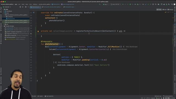Click the collapse all icon in Project panel
The width and height of the screenshot is (176, 99).
(23, 7)
